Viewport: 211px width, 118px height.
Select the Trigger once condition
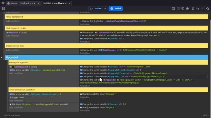(x=16, y=98)
